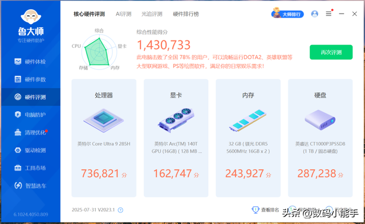Screen dimensions: 365x224
Task: Click the 硬件评测 gauge icon
Action: (18, 97)
